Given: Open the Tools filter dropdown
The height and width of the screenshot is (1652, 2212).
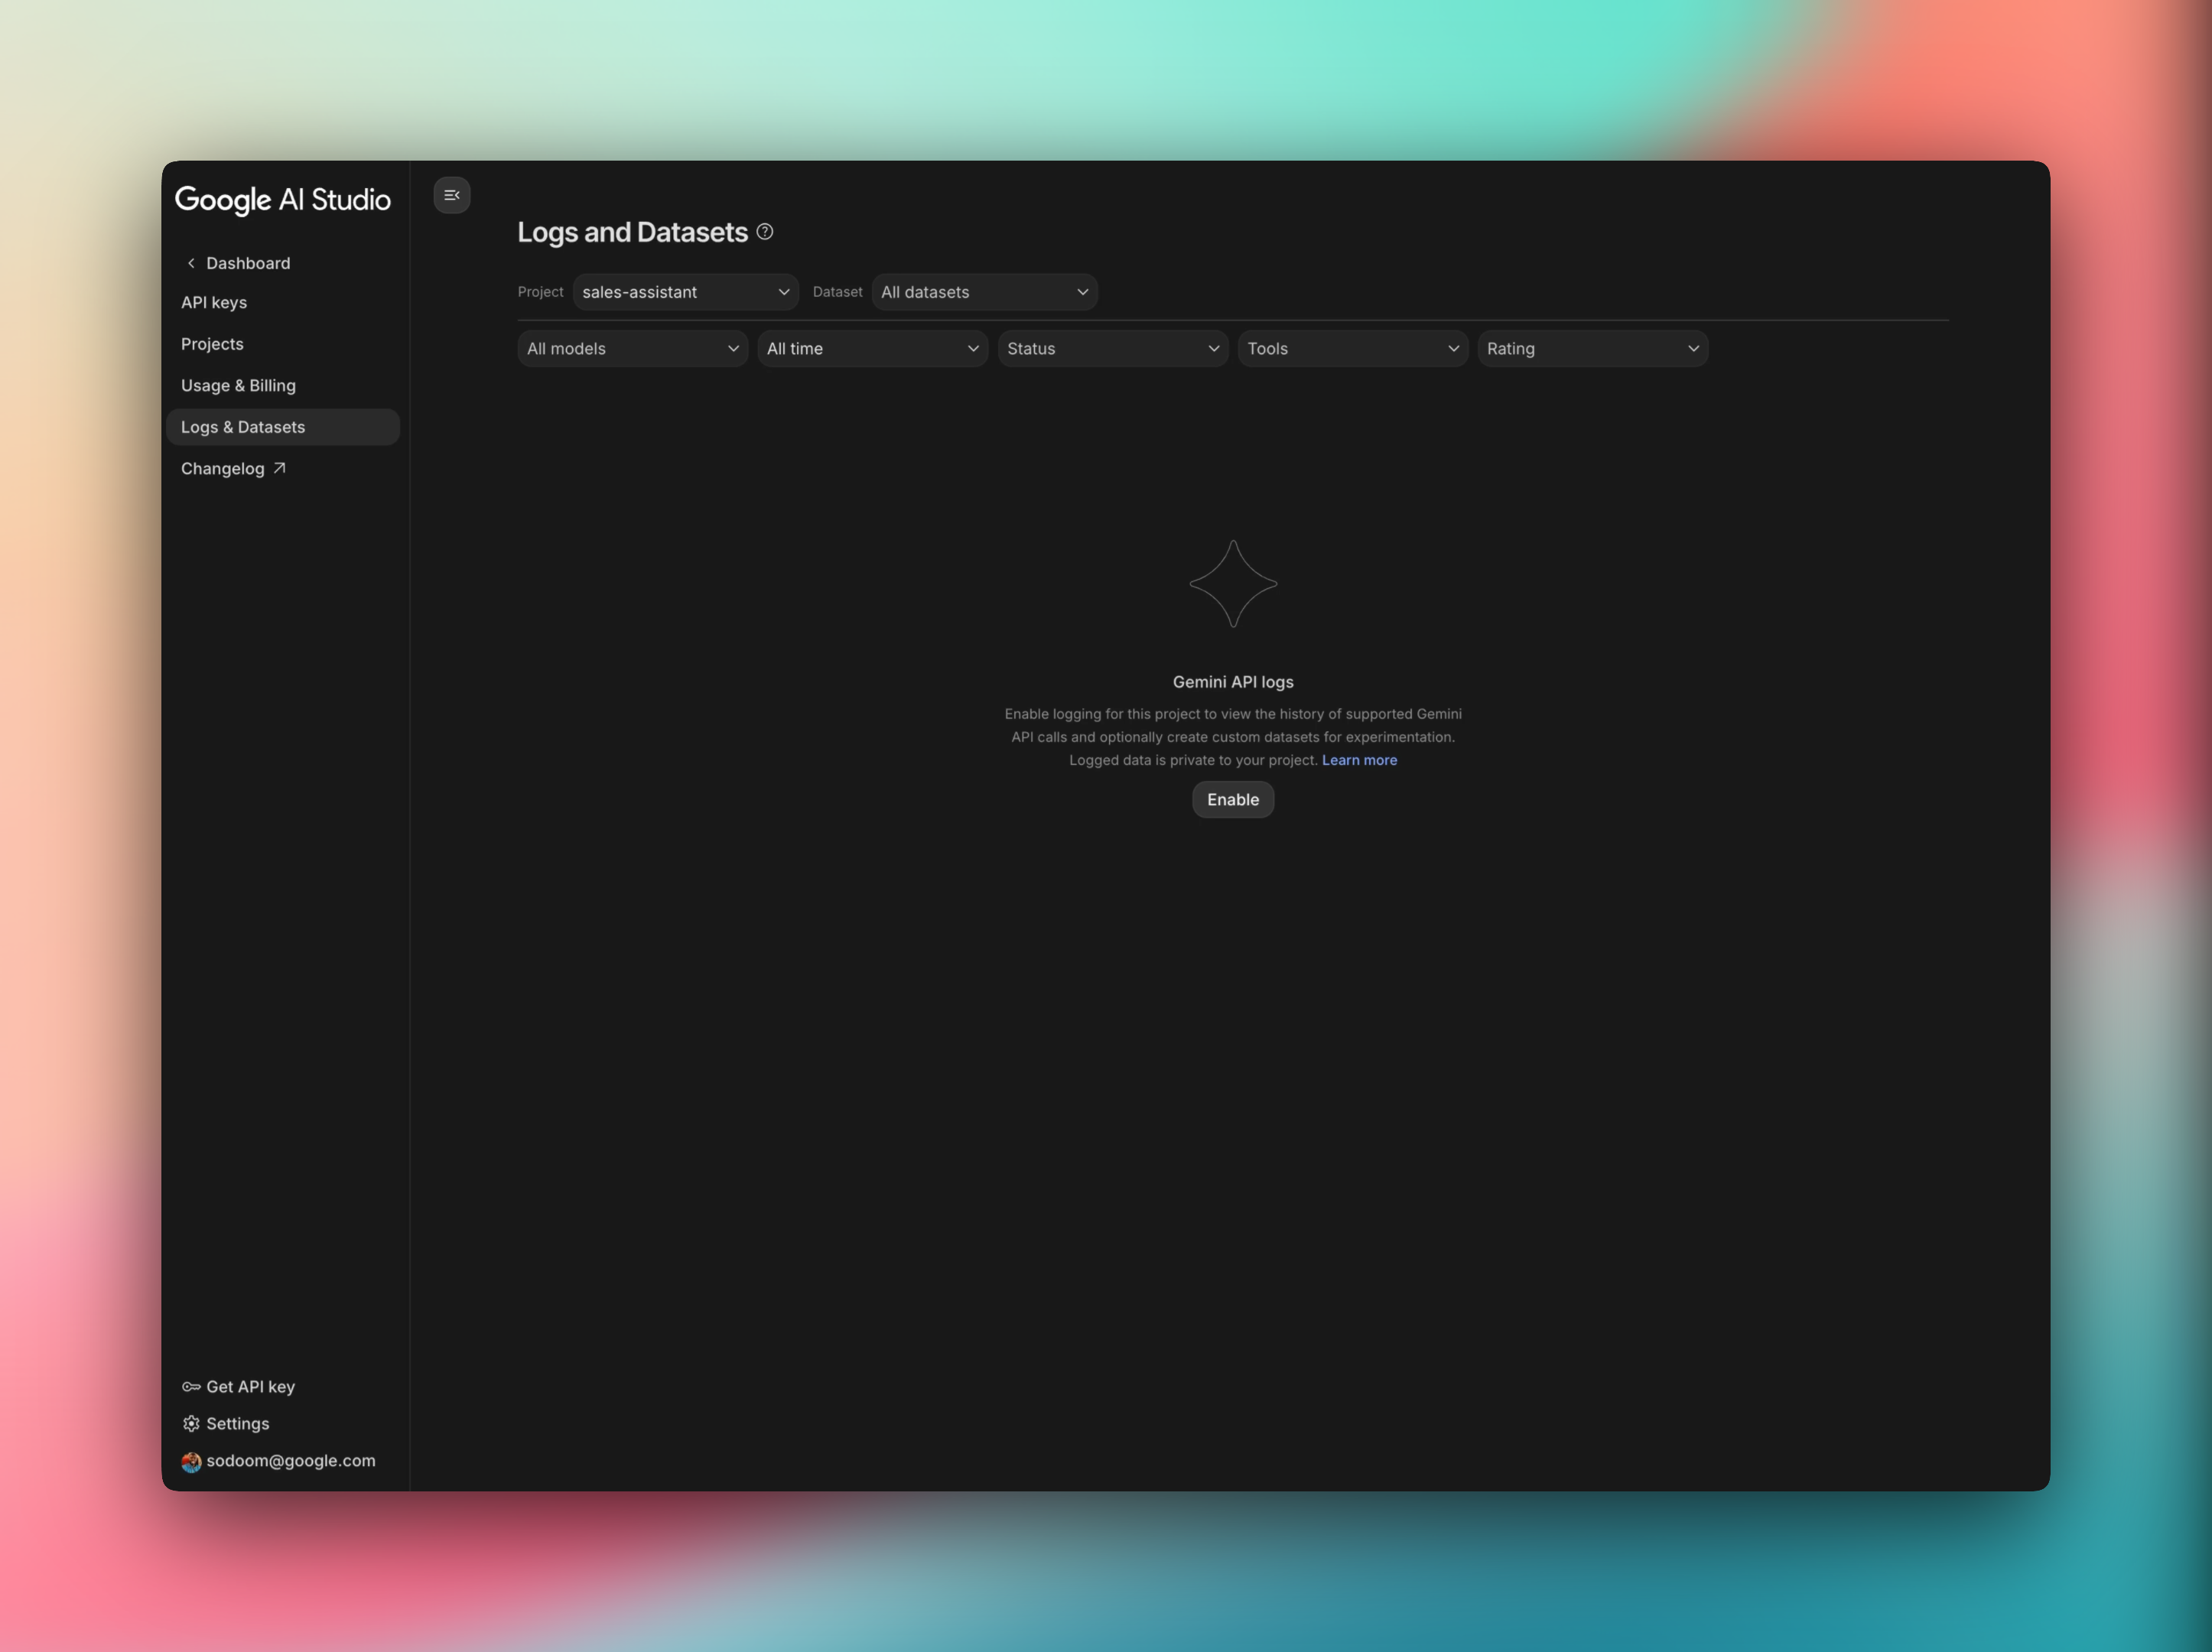Looking at the screenshot, I should 1352,349.
